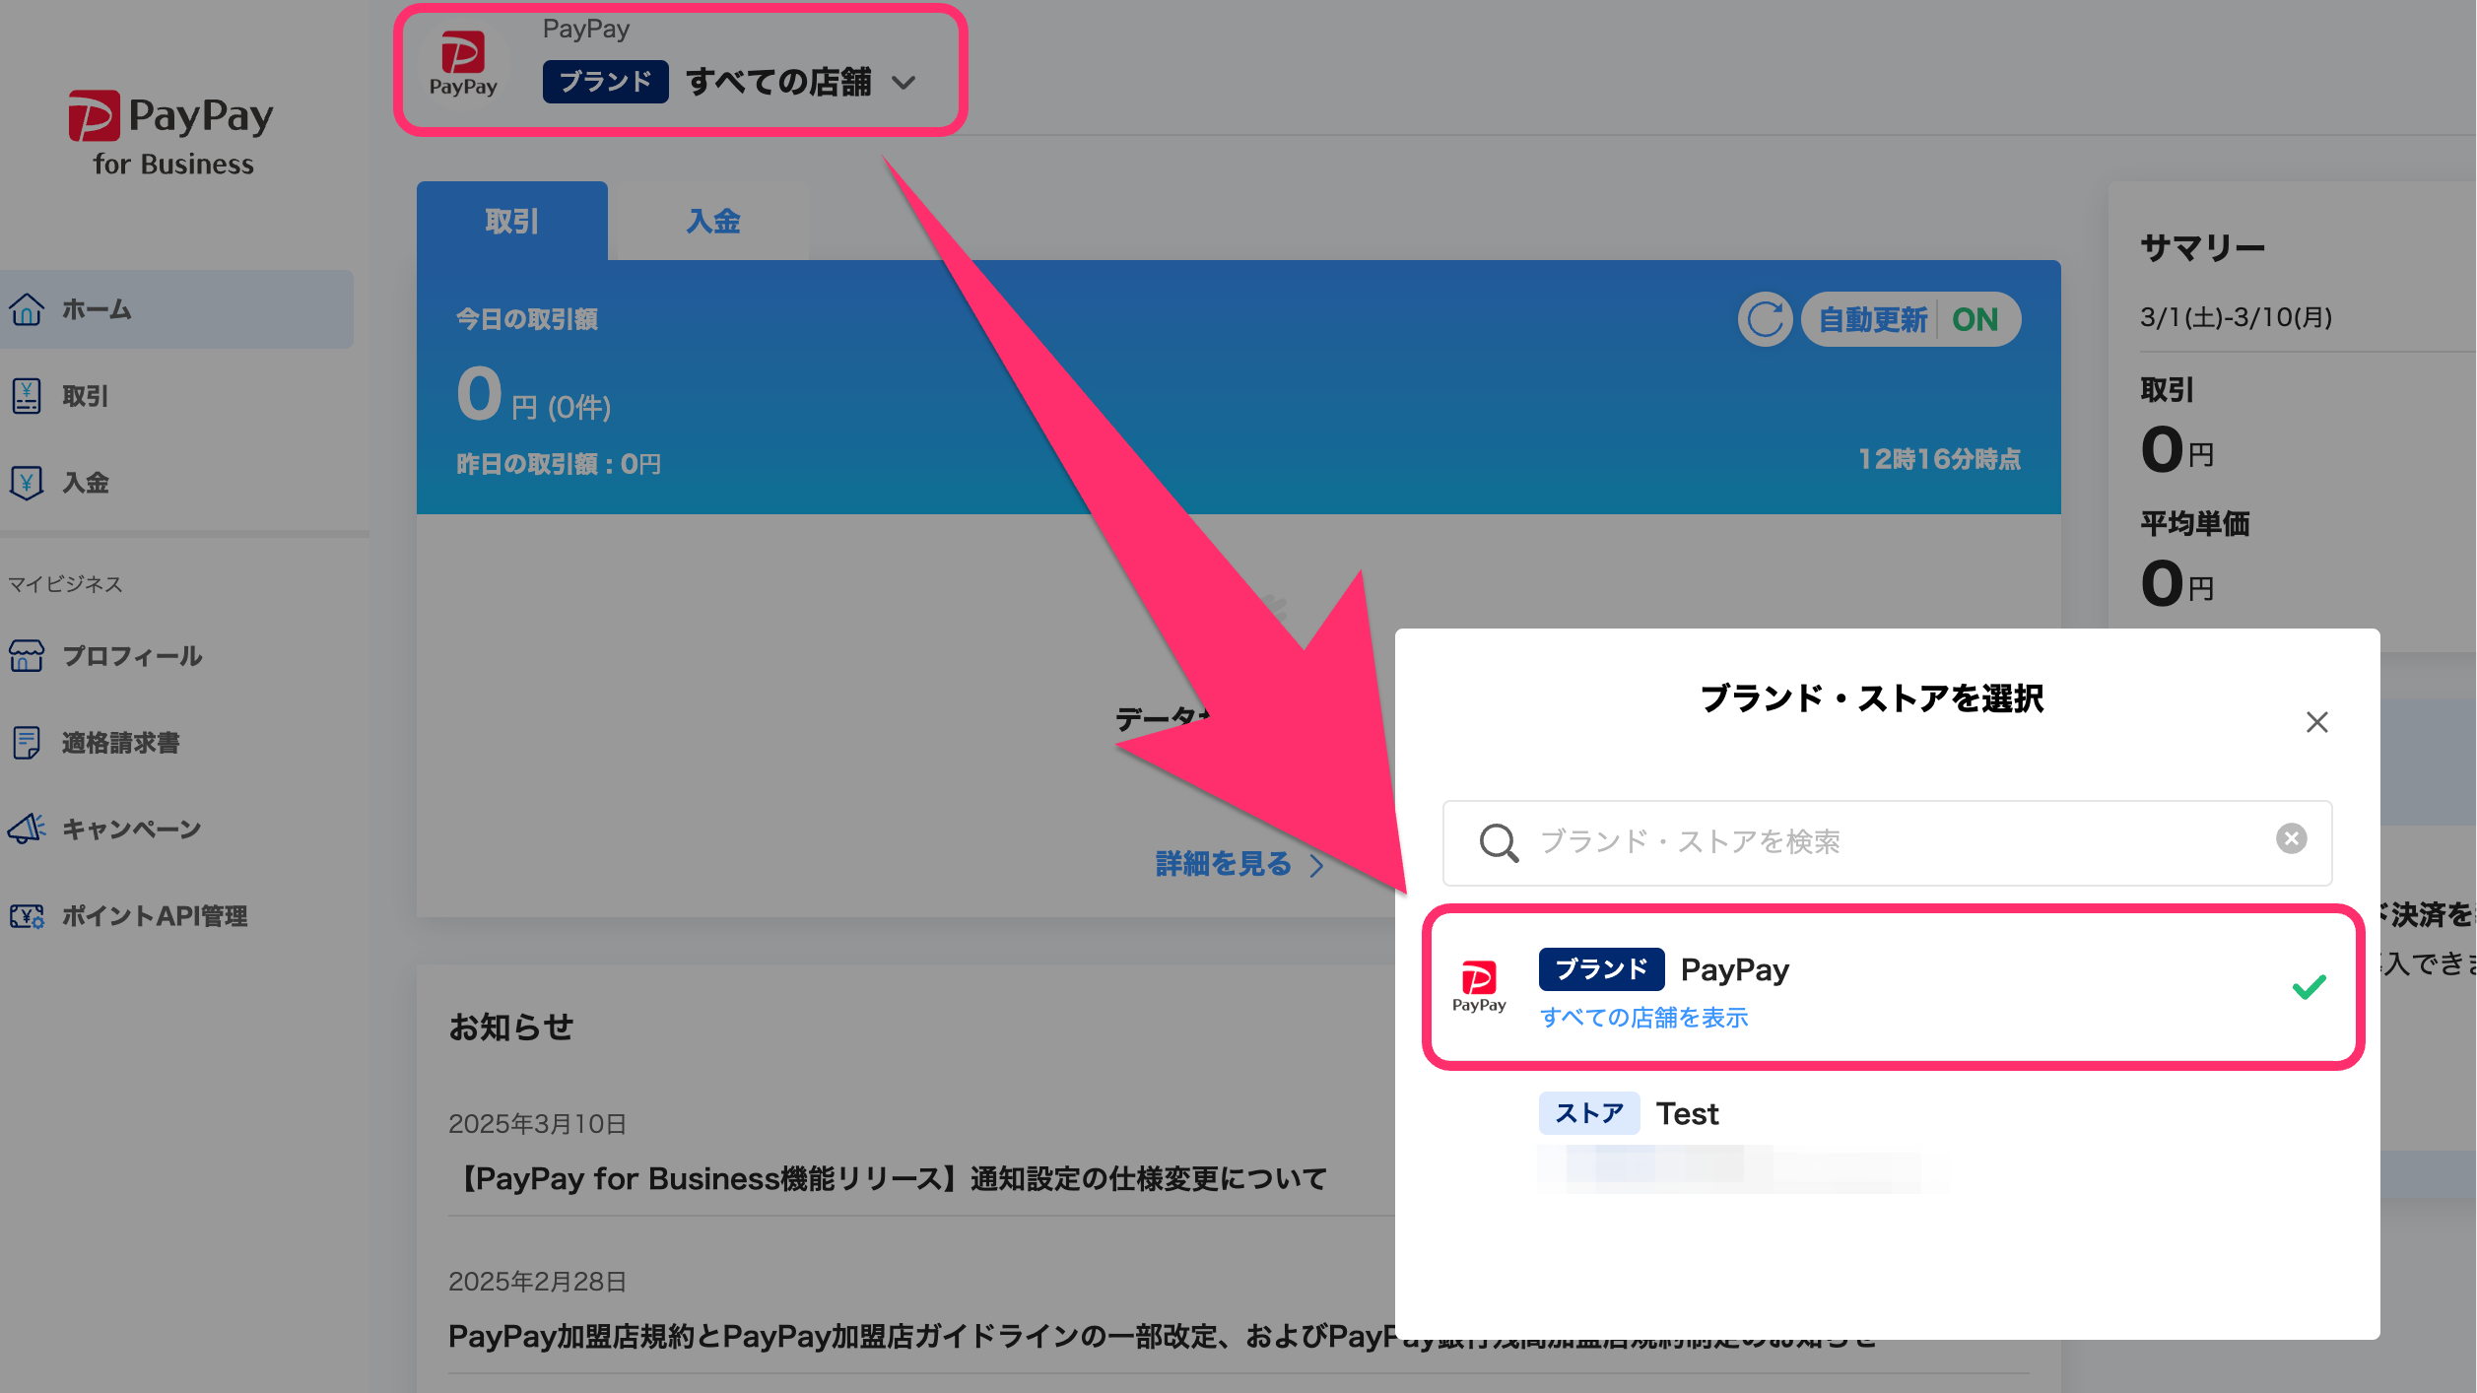
Task: Click the 適格請求書 document icon
Action: (x=27, y=743)
